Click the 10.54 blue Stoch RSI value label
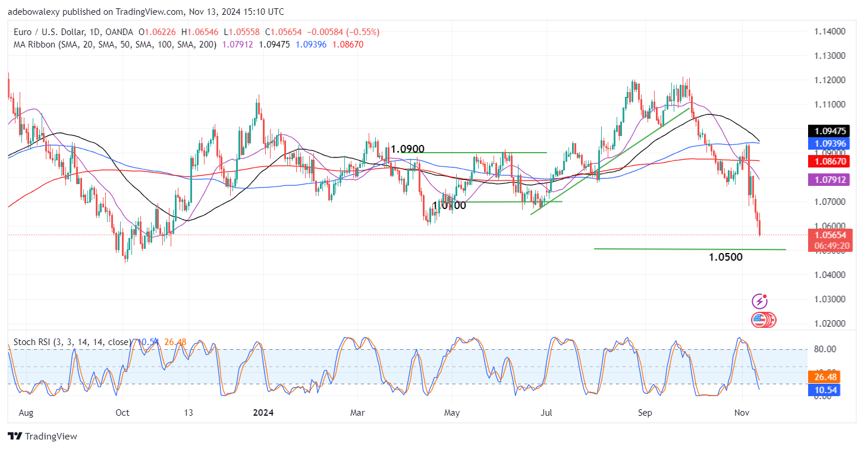 pyautogui.click(x=824, y=390)
